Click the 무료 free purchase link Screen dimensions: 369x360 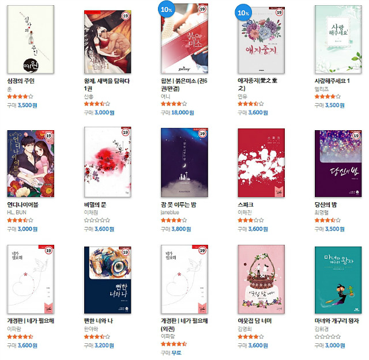point(176,353)
